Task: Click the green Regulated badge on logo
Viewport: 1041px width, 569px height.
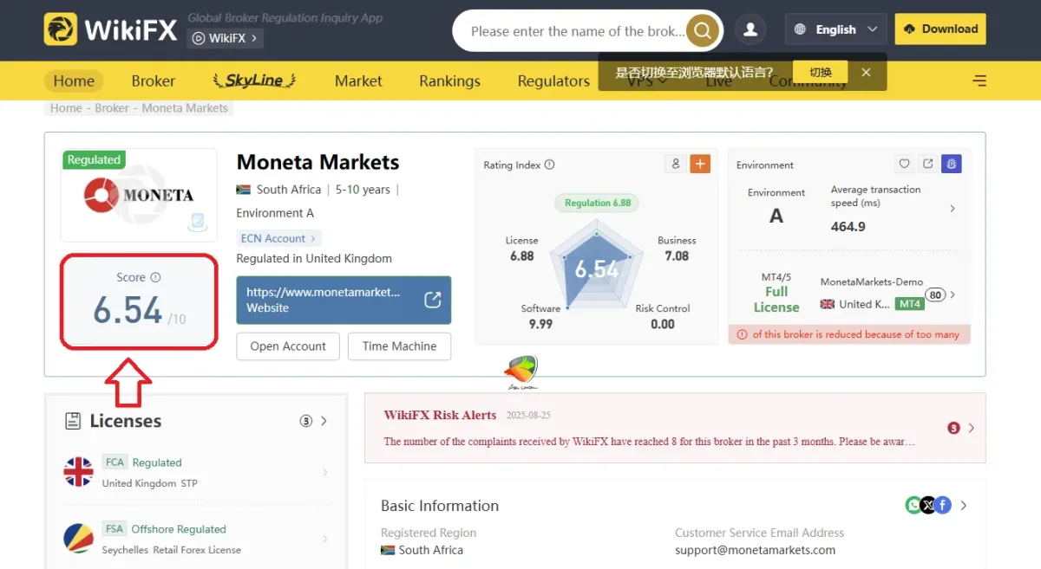Action: click(94, 159)
